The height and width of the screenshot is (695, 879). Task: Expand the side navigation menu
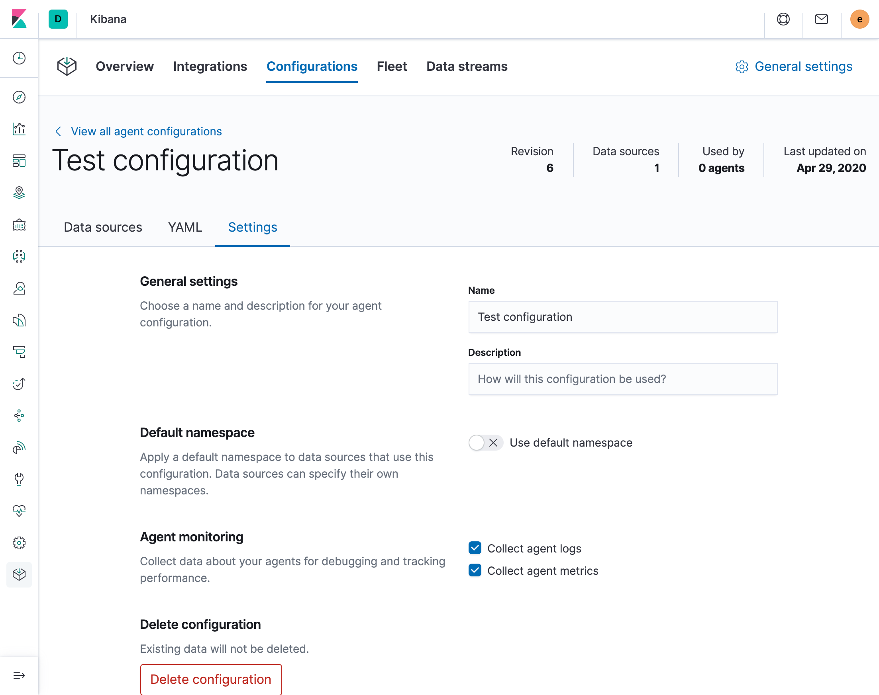click(x=19, y=675)
